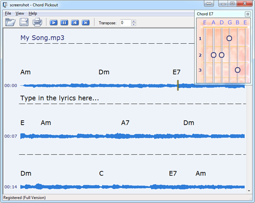Image resolution: width=255 pixels, height=203 pixels.
Task: Select the Am chord at 00:00
Action: tap(25, 72)
